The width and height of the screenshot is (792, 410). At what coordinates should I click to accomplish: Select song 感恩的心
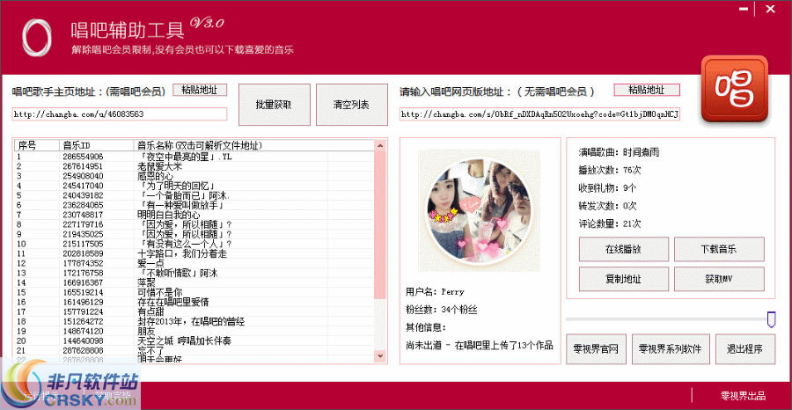pyautogui.click(x=155, y=176)
